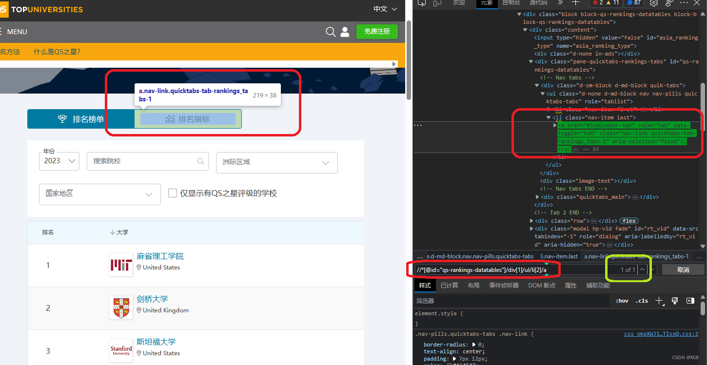Show more DevTools tabs with the double chevron
This screenshot has width=707, height=365.
tap(559, 2)
